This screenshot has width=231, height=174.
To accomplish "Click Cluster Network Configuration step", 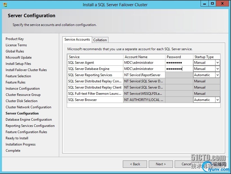I will pos(28,107).
